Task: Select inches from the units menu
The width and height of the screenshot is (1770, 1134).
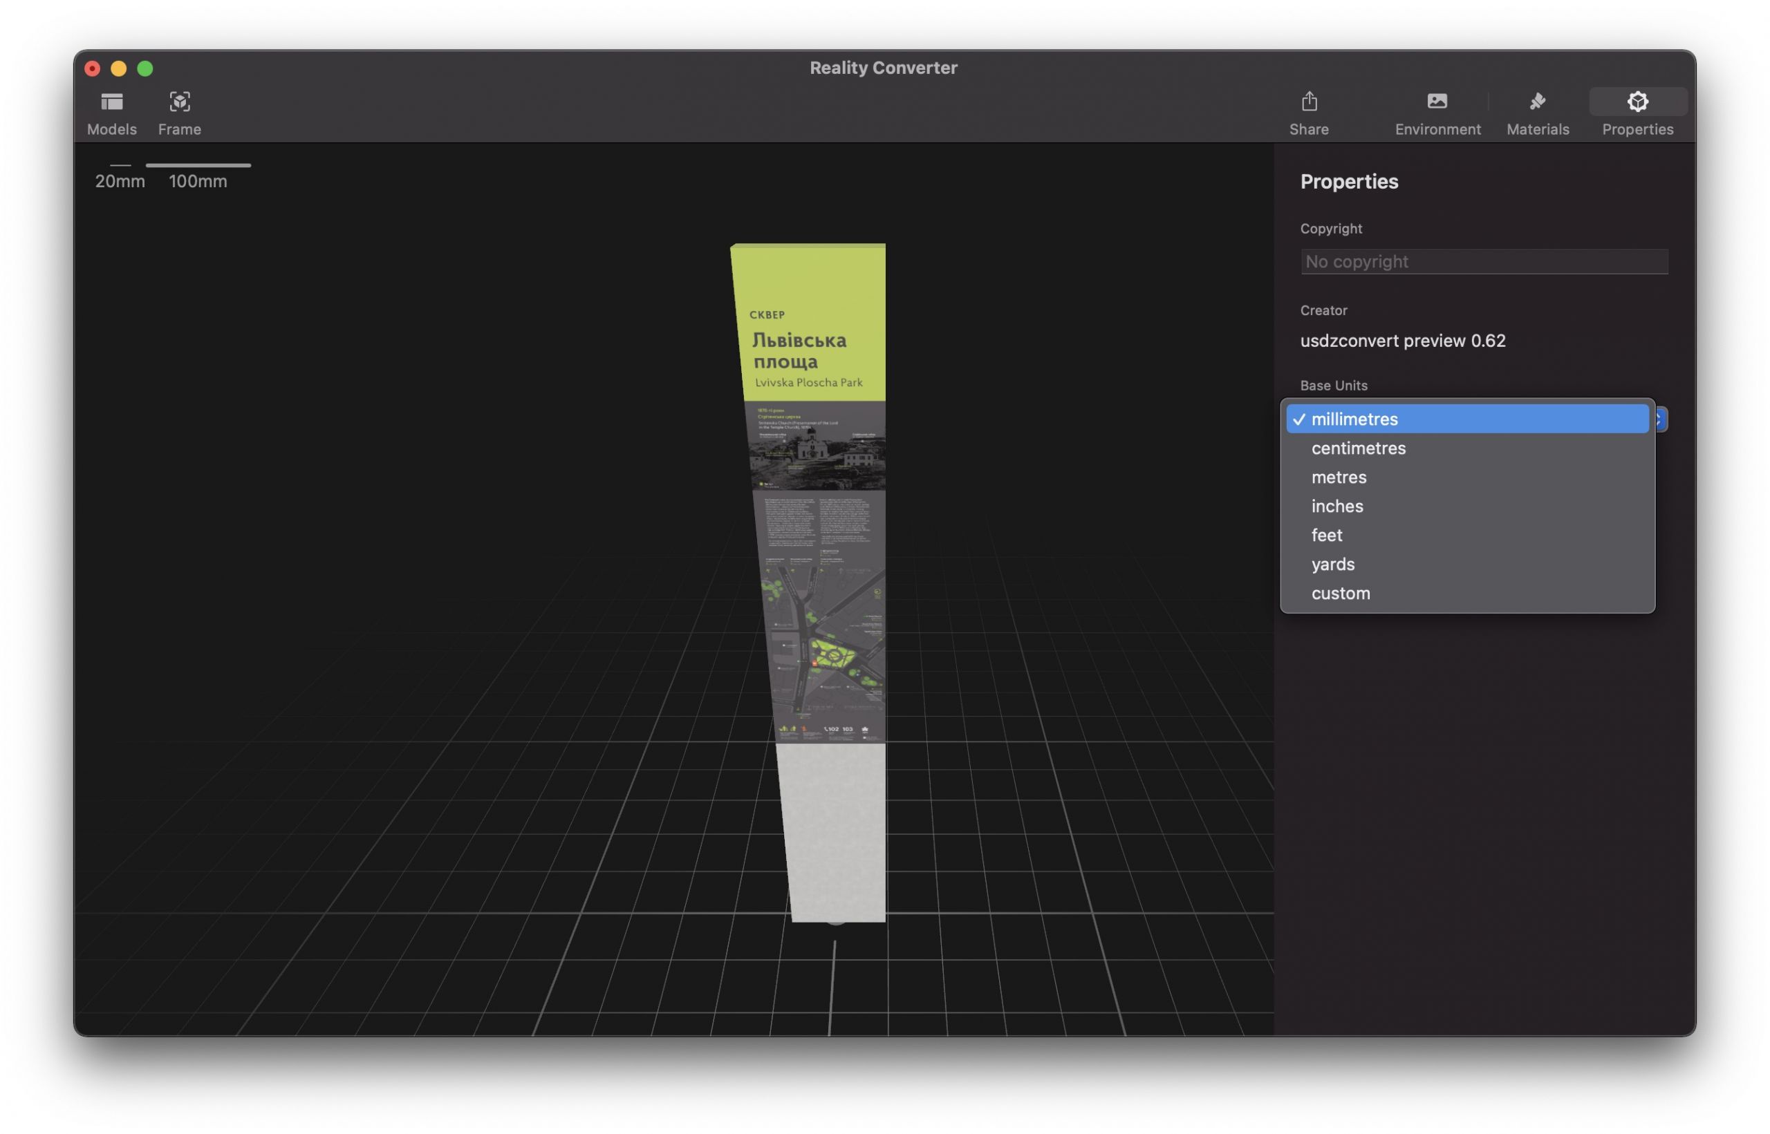Action: (x=1467, y=507)
